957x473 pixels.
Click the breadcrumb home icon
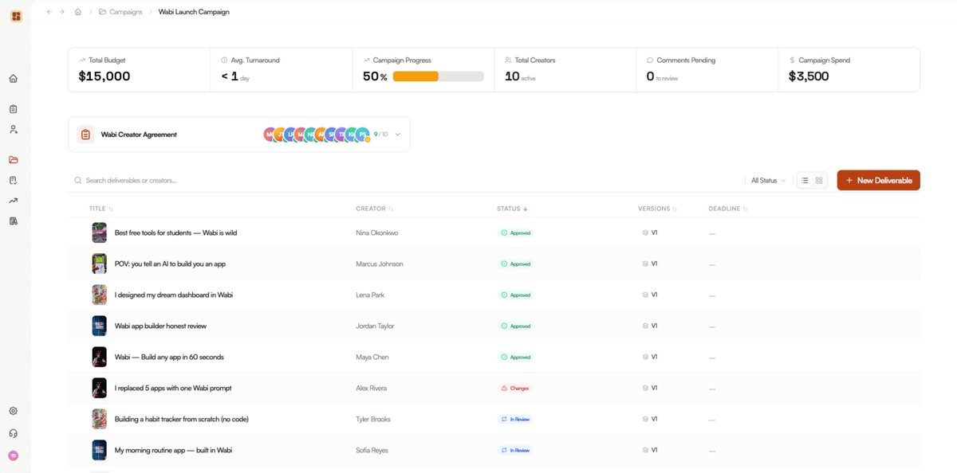coord(78,12)
